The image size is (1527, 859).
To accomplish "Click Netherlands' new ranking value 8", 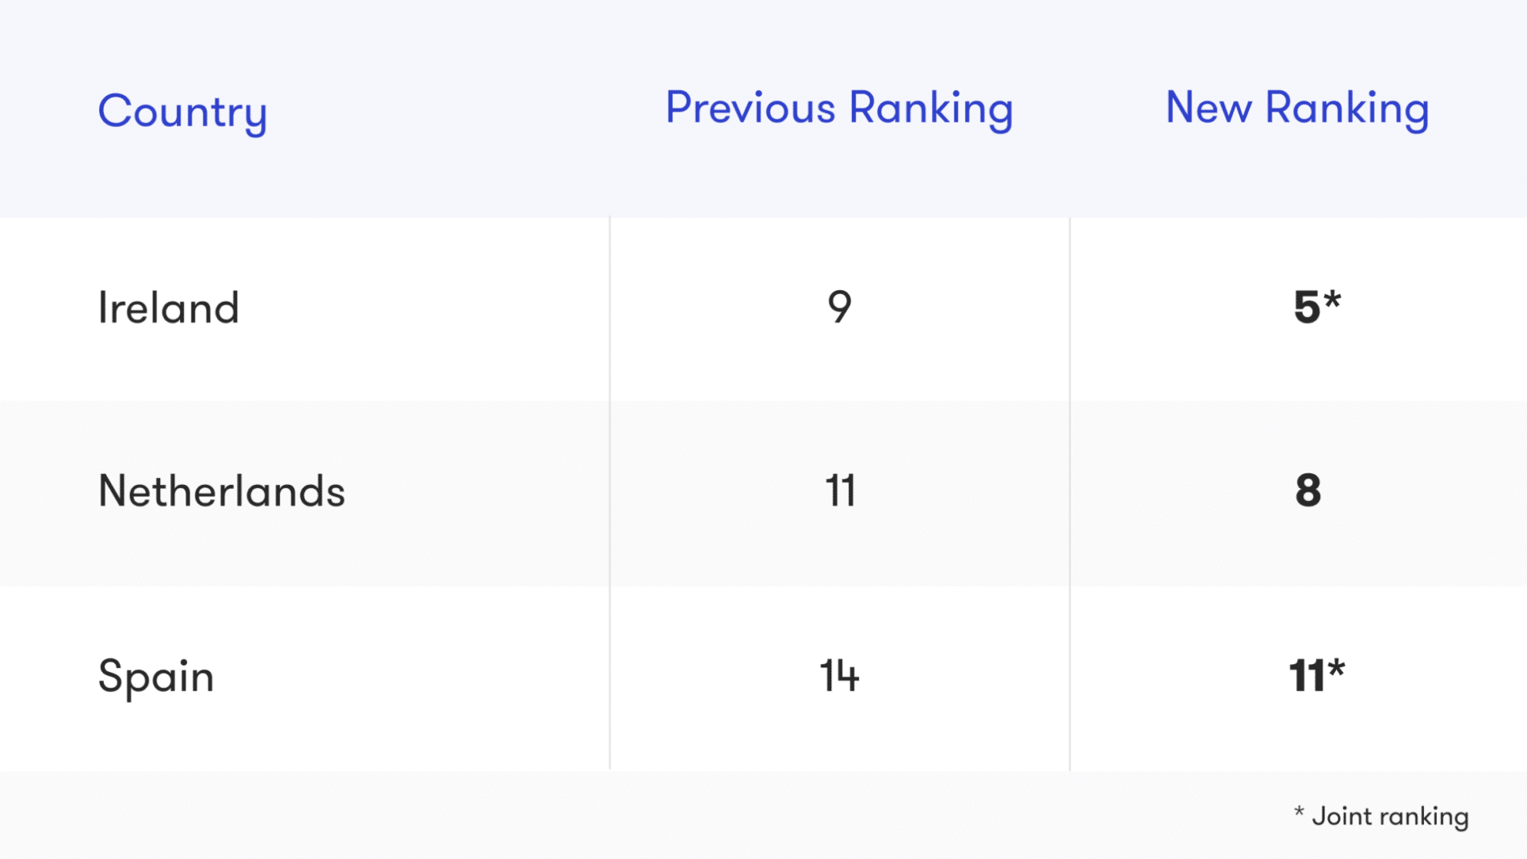I will [1308, 491].
